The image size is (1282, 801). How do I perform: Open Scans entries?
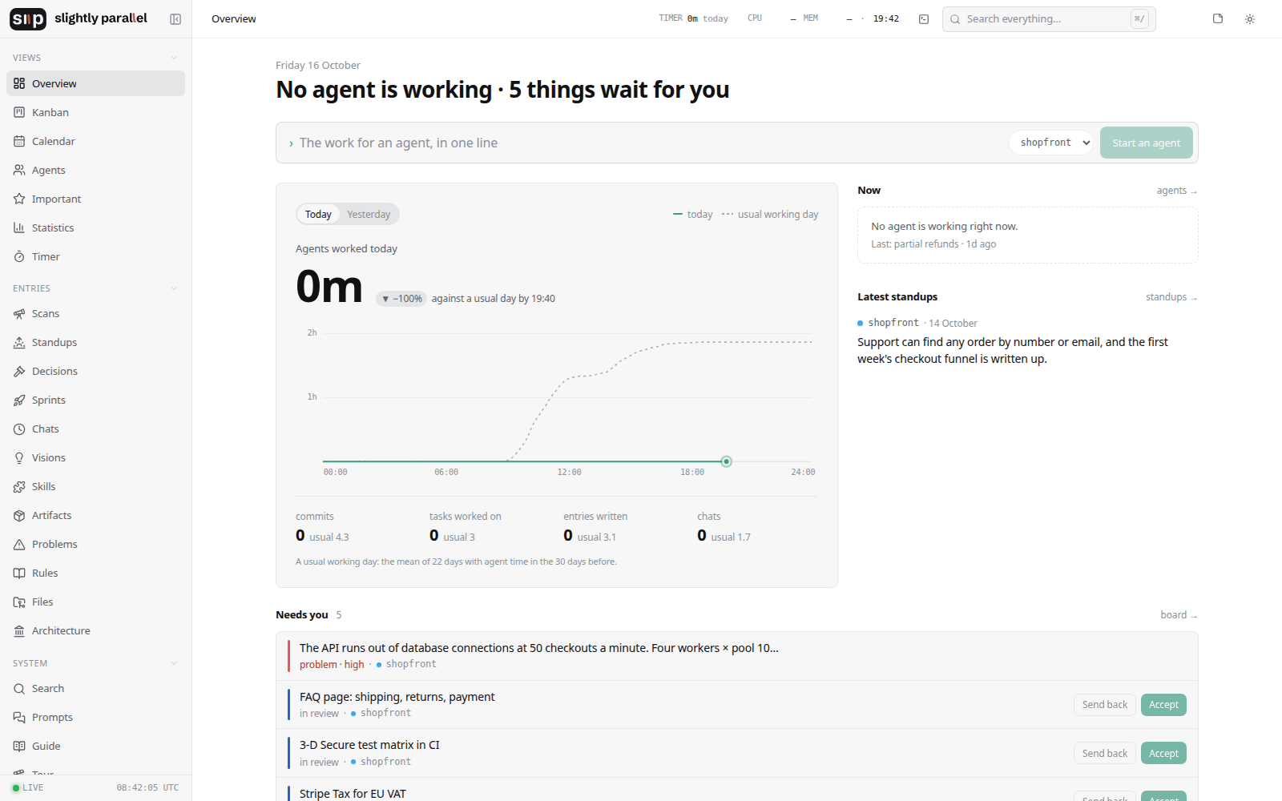click(x=95, y=313)
